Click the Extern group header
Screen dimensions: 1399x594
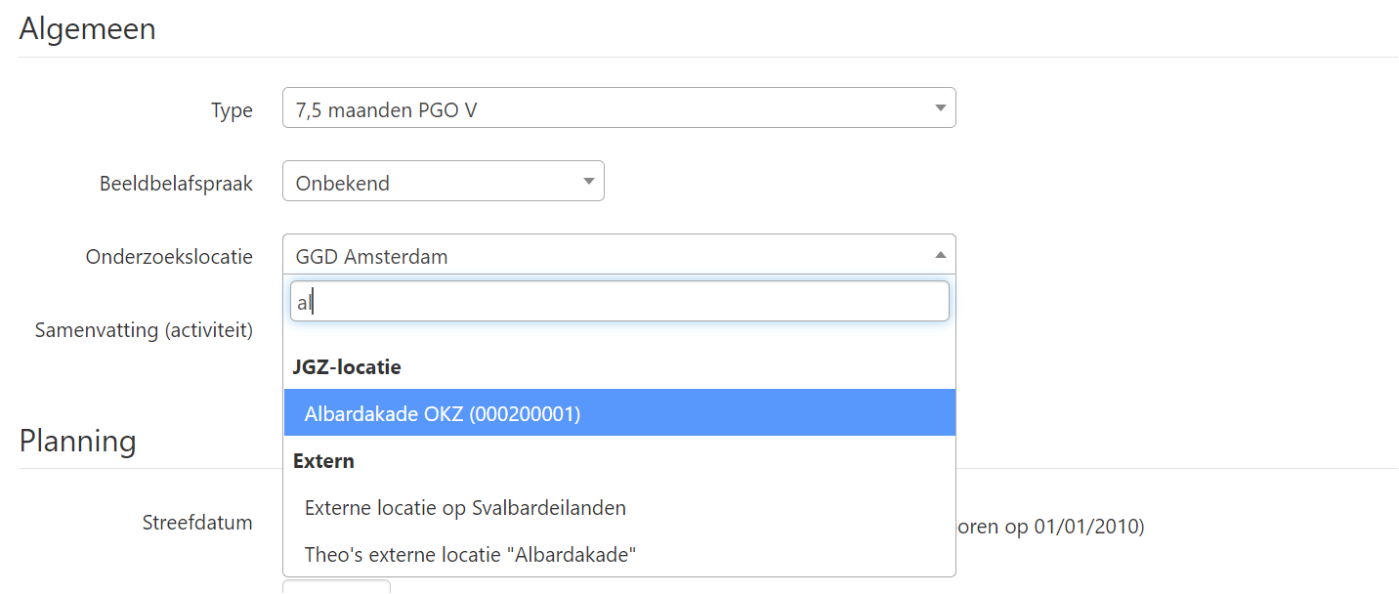323,461
